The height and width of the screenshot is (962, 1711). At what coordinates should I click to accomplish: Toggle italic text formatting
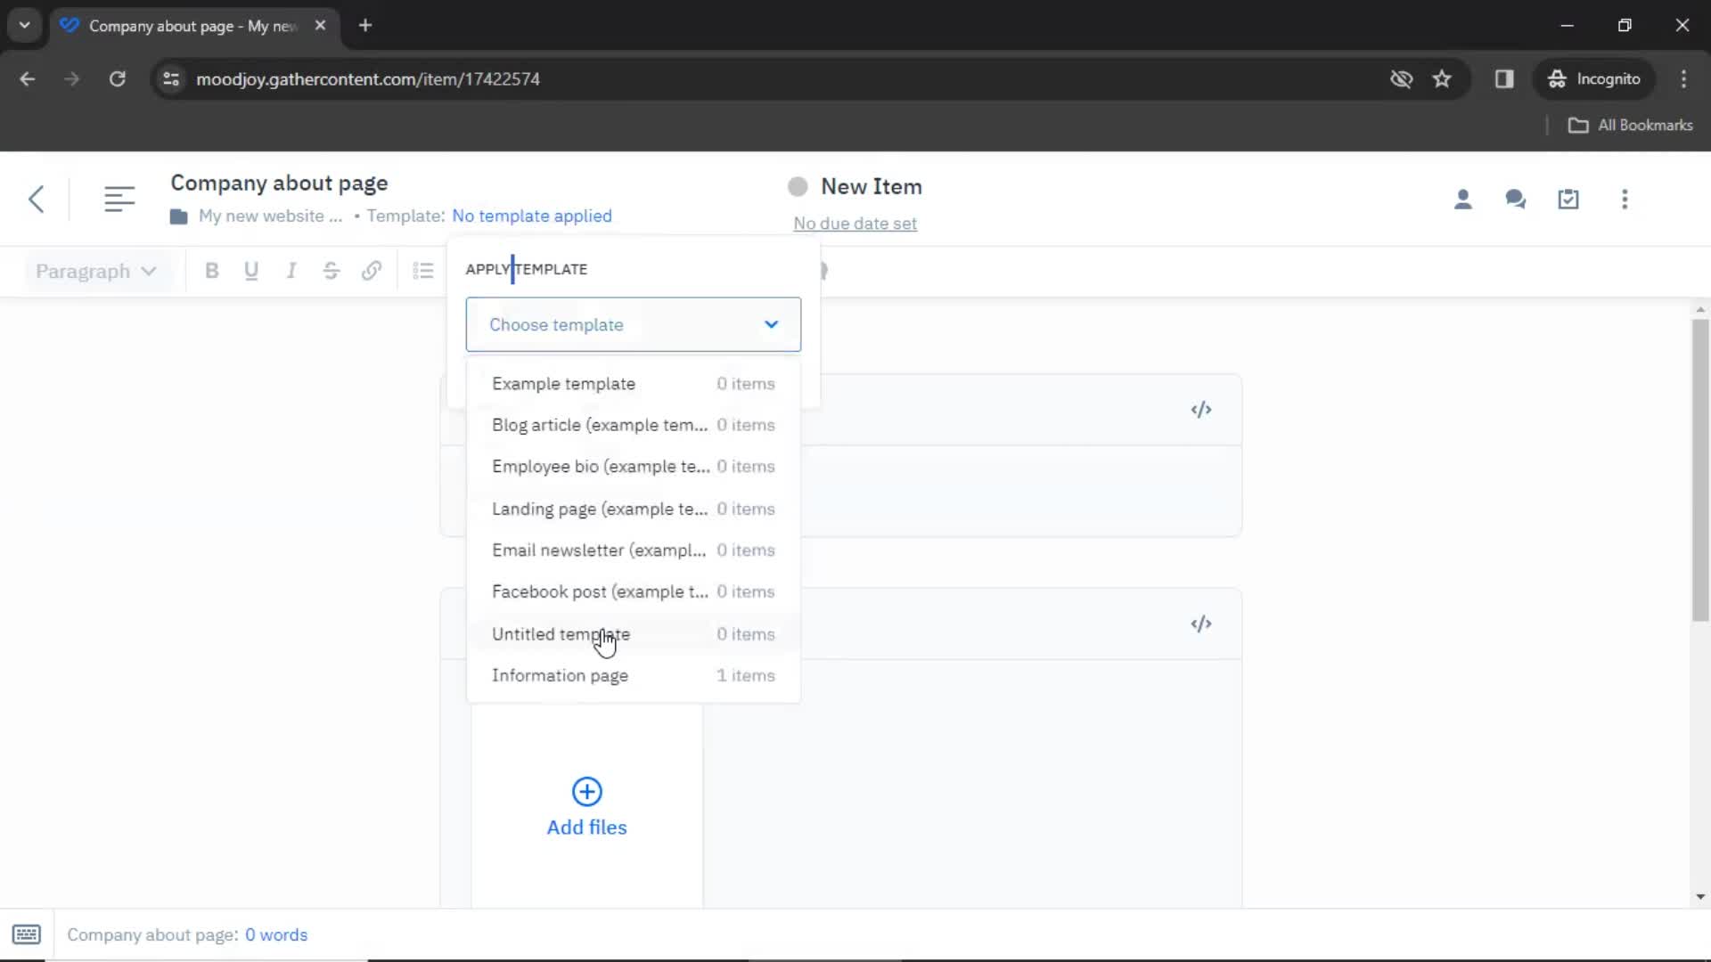pyautogui.click(x=291, y=272)
